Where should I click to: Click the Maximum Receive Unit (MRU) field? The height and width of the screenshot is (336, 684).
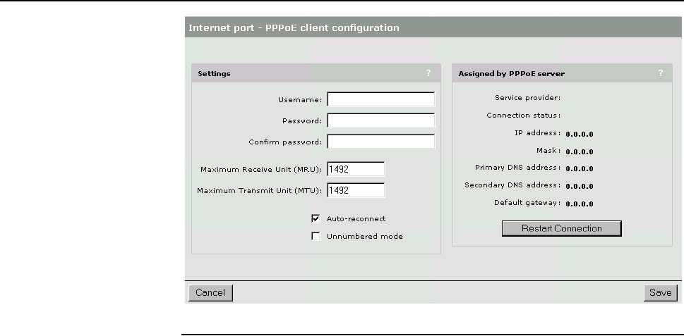tap(355, 169)
